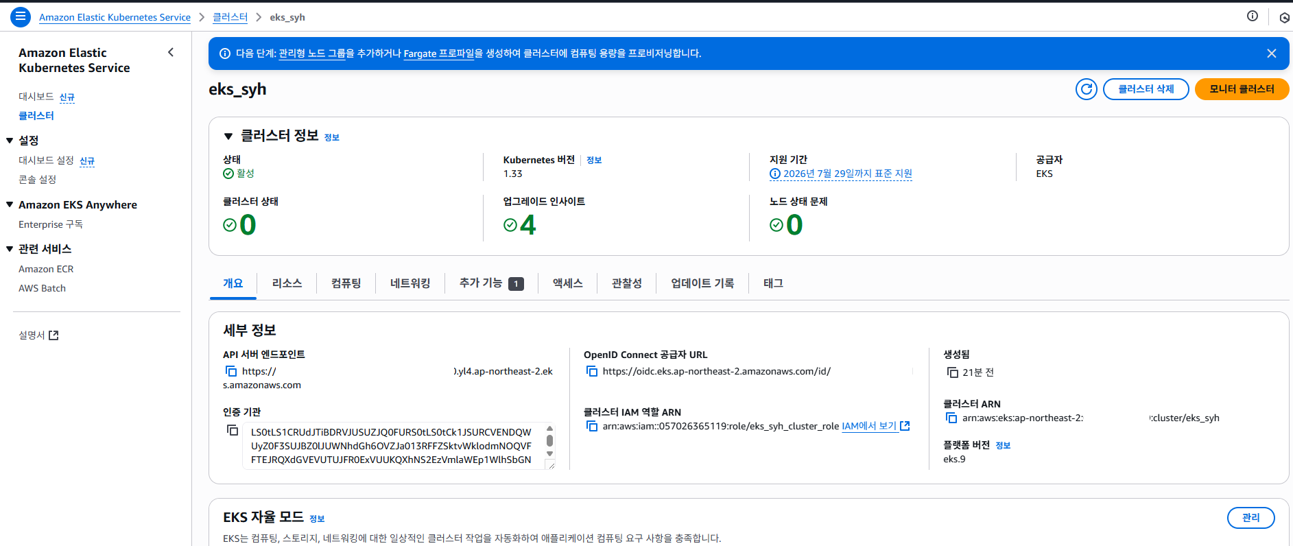Click 정보 link beside 플랫폼 버전

(x=1004, y=445)
